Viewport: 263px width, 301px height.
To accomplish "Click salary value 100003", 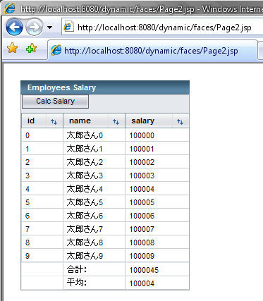I will pyautogui.click(x=142, y=176).
